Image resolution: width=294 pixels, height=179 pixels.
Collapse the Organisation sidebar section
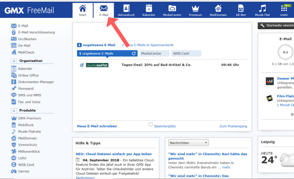[14, 61]
